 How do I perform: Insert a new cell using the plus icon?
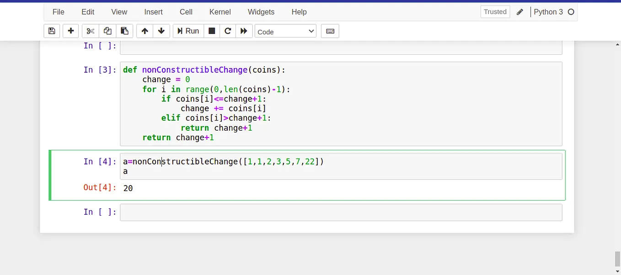tap(70, 31)
